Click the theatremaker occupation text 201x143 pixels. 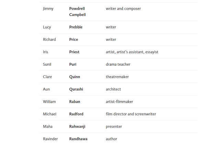tap(117, 77)
